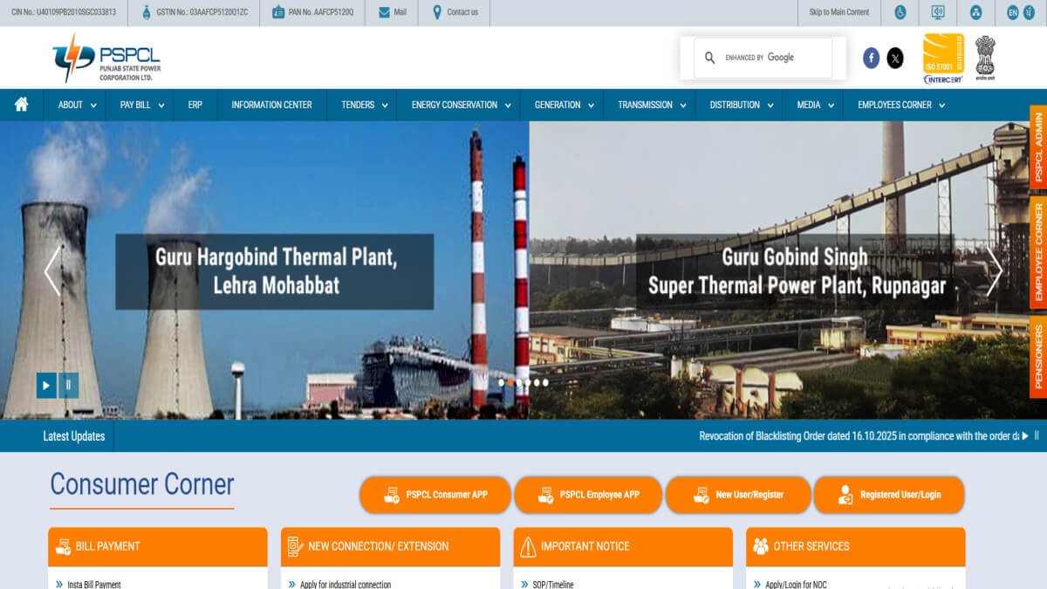Click NEW CONNECTION/ EXTENSION header icon
This screenshot has width=1047, height=589.
[x=295, y=547]
